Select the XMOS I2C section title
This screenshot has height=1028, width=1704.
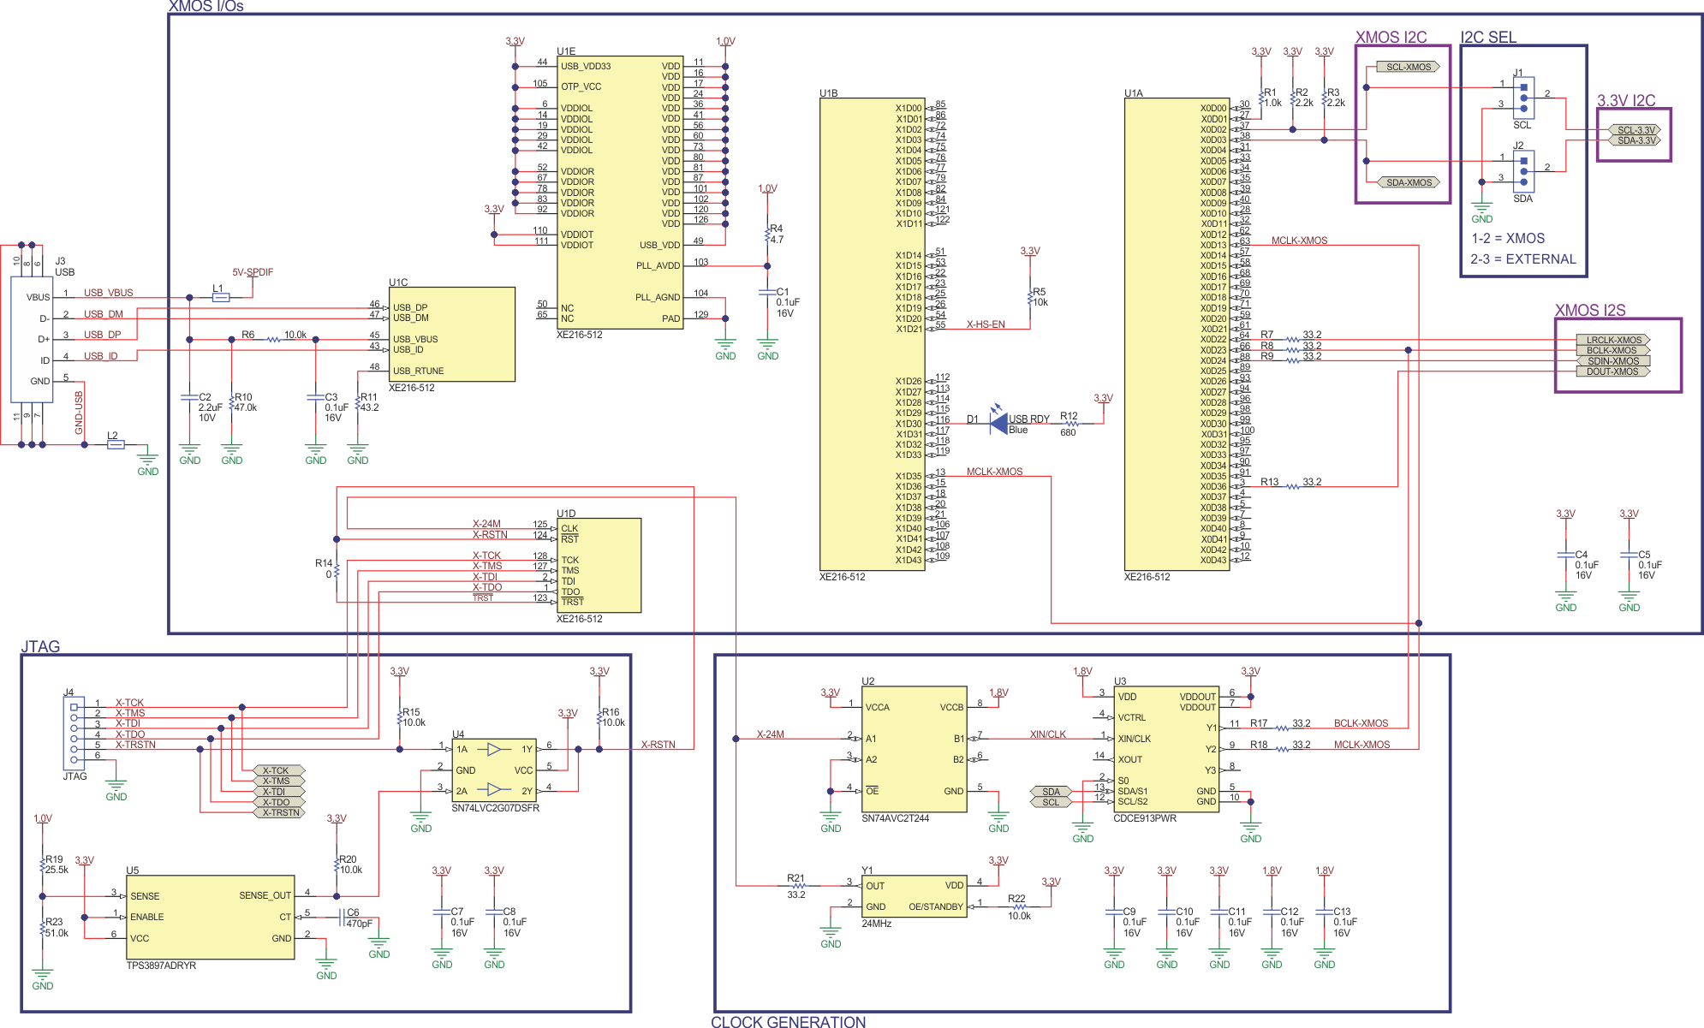1392,37
